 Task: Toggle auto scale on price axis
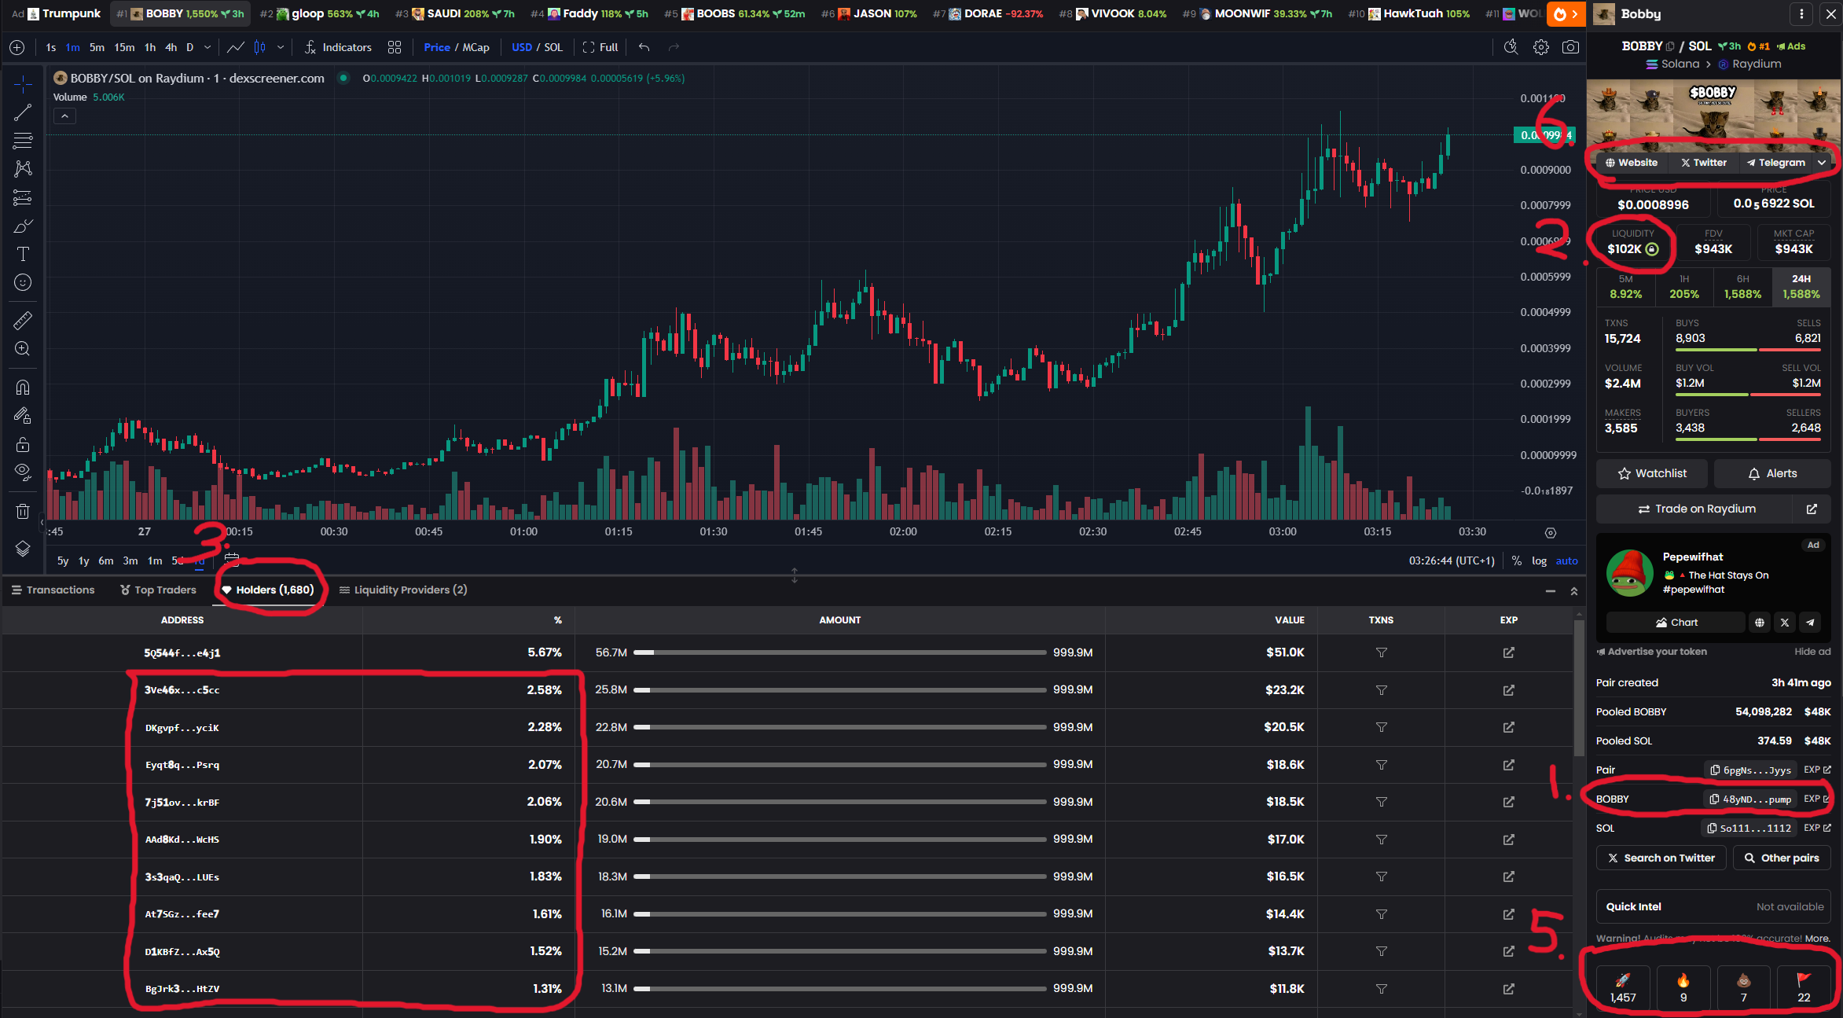coord(1566,560)
